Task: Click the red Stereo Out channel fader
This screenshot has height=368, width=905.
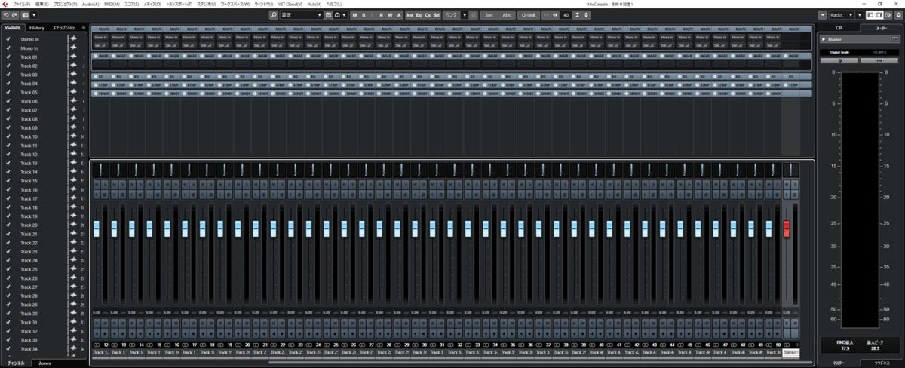Action: 787,228
